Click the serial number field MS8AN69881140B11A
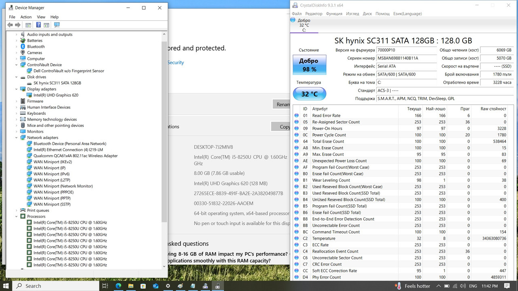The width and height of the screenshot is (518, 291). (x=406, y=58)
